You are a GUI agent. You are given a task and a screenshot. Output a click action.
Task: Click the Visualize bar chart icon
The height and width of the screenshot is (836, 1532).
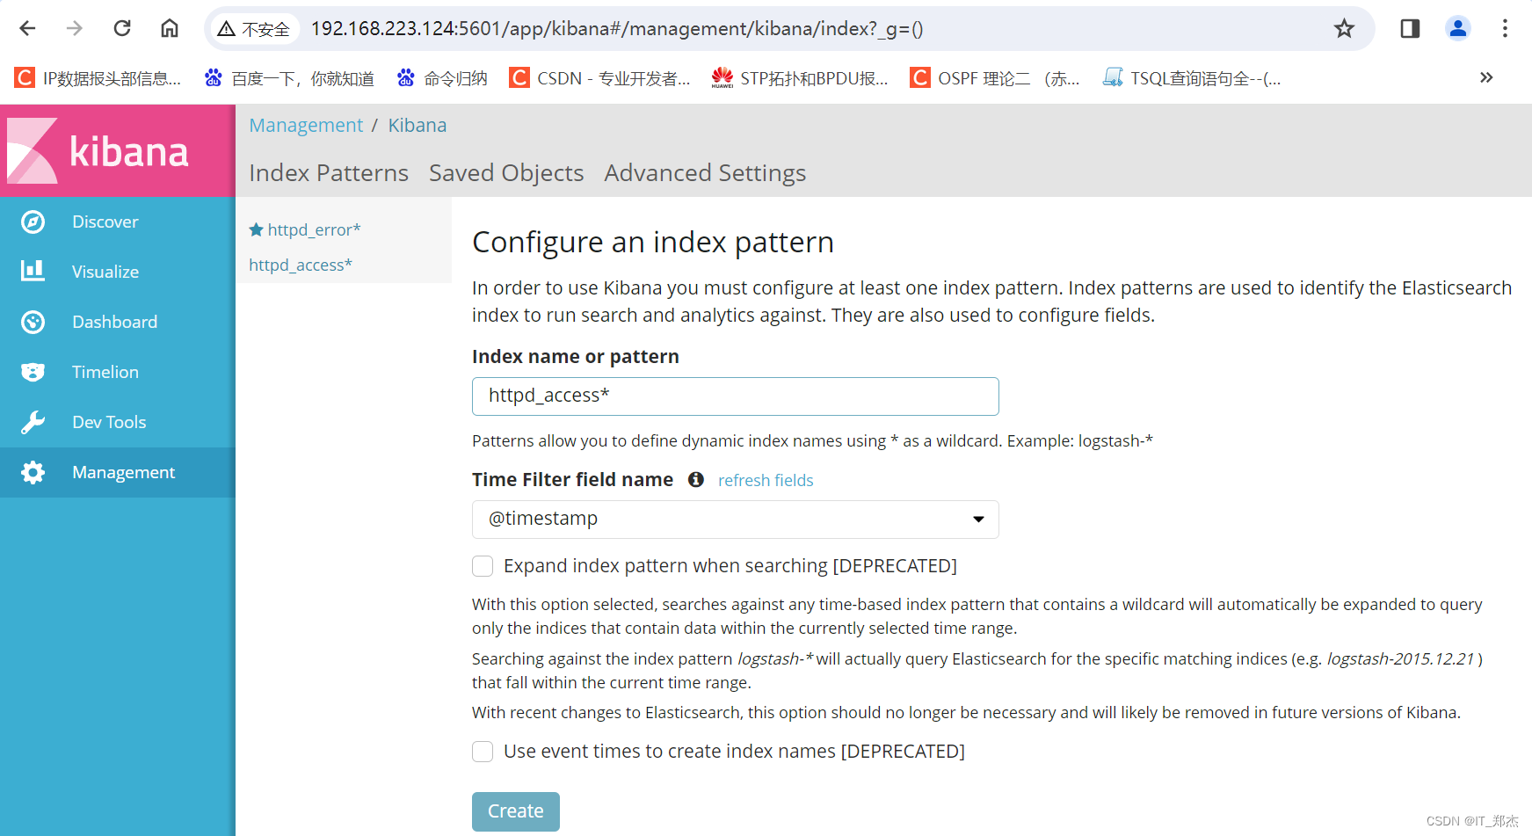[33, 271]
